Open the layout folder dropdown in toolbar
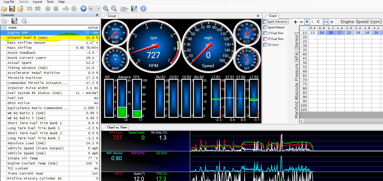This screenshot has height=181, width=383. [124, 9]
